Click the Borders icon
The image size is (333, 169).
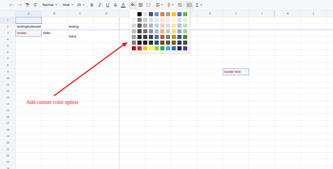(141, 5)
